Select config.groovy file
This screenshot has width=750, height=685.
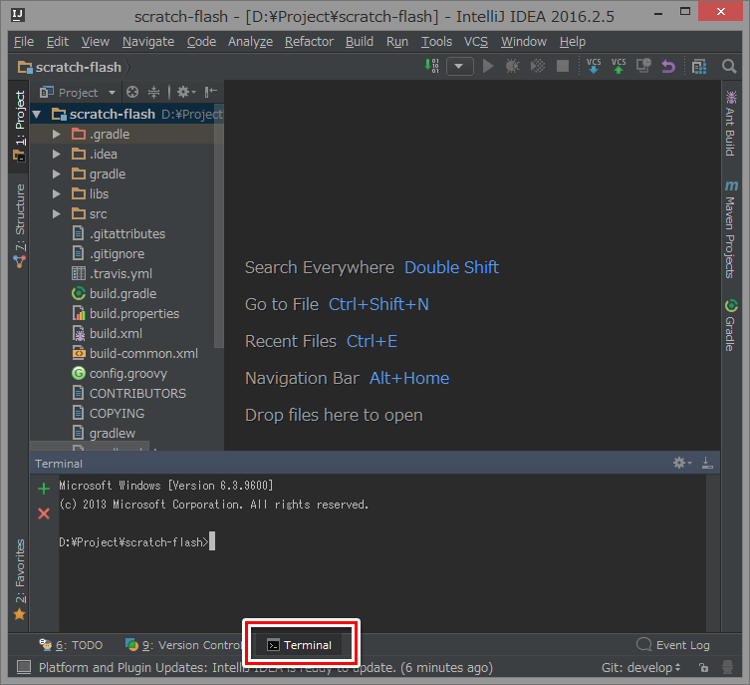pyautogui.click(x=120, y=373)
